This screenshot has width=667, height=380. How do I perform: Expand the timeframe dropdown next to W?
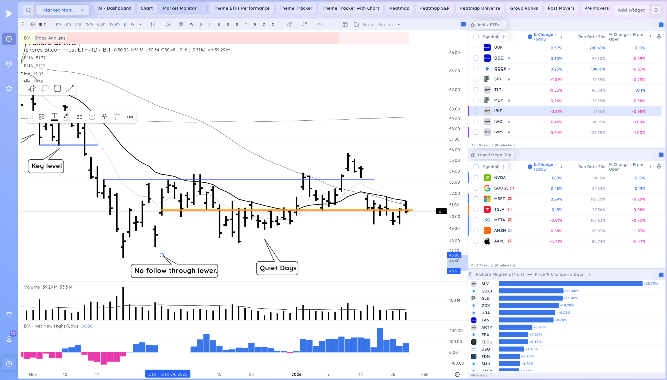pos(140,24)
